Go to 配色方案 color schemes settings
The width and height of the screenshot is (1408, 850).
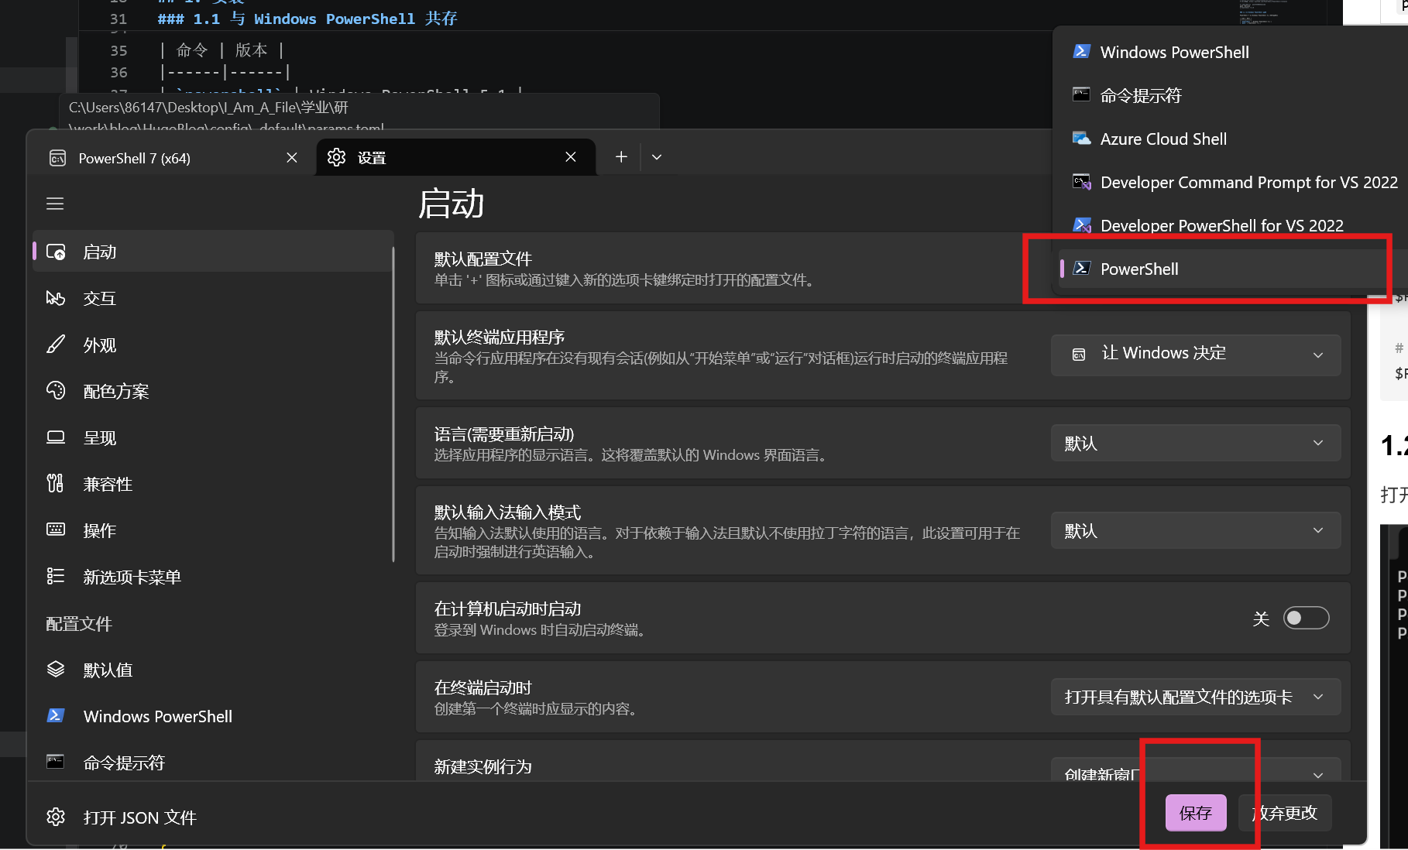coord(213,391)
